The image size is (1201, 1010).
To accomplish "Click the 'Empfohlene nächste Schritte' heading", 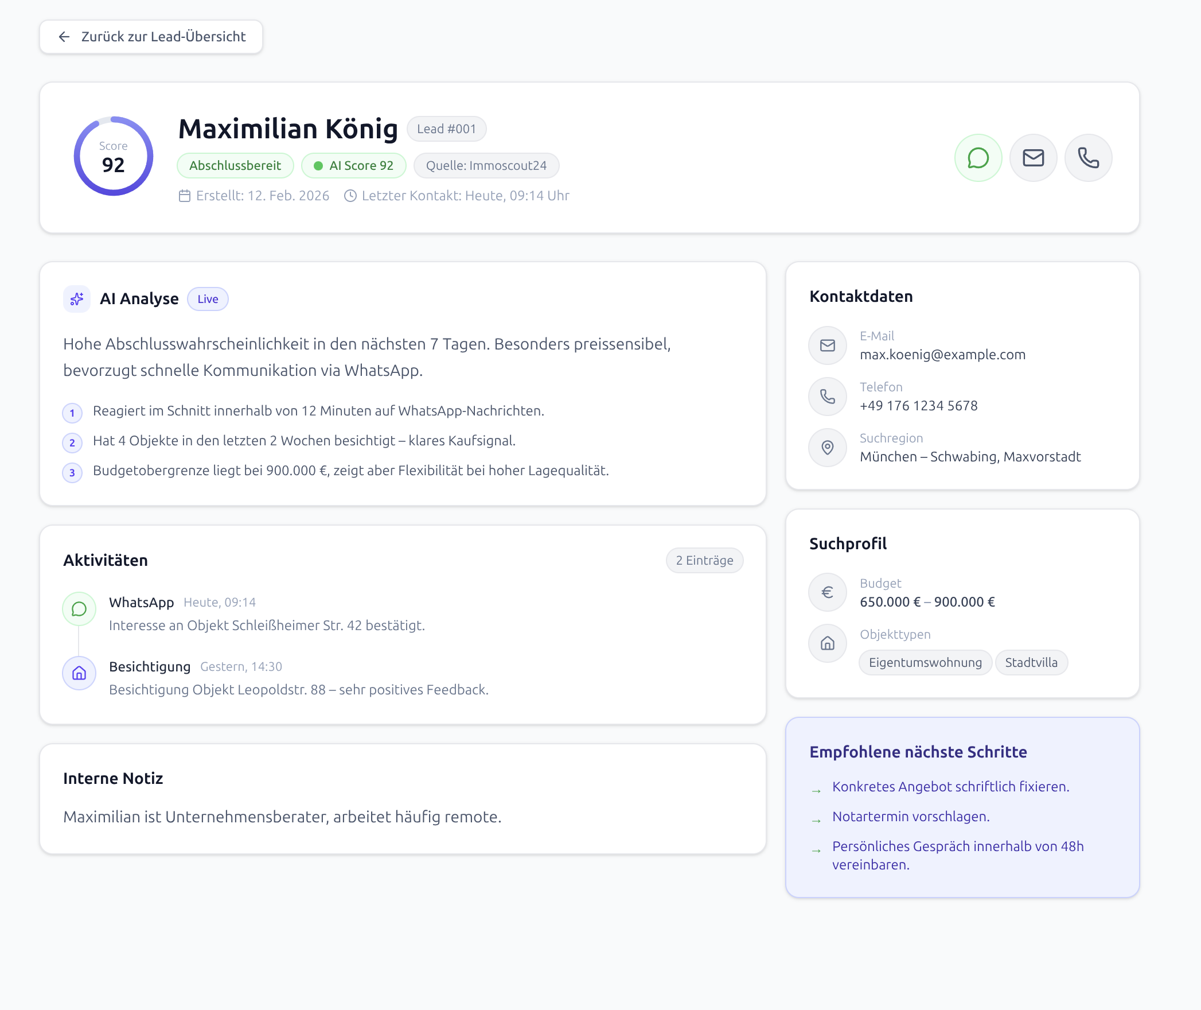I will click(x=918, y=752).
